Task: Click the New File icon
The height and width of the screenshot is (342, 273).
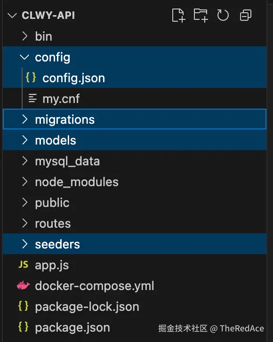Action: (178, 15)
